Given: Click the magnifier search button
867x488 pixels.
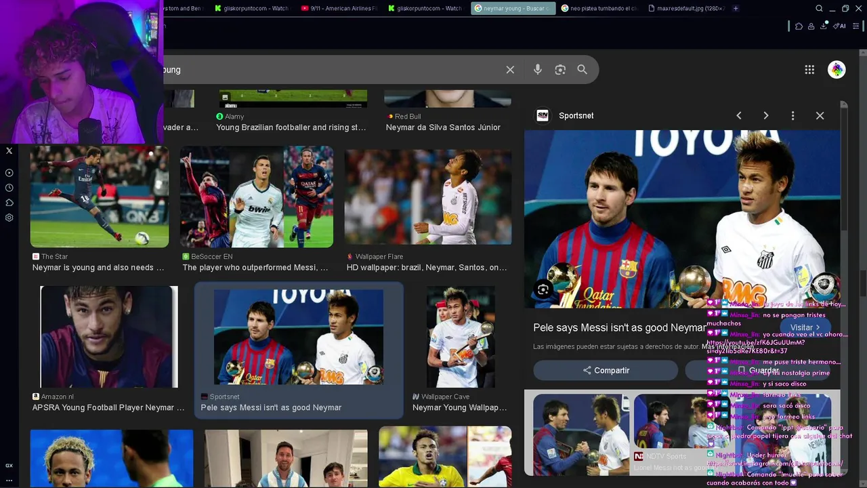Looking at the screenshot, I should pyautogui.click(x=582, y=70).
